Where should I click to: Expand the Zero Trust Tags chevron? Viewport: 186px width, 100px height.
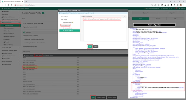point(19,48)
